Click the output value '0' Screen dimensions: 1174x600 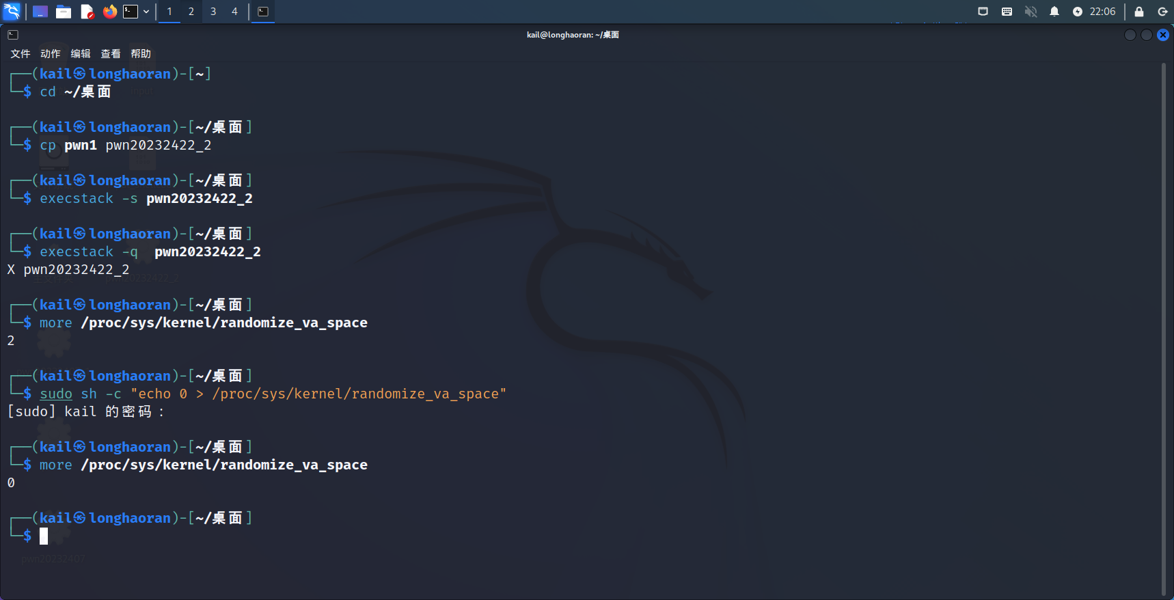11,482
